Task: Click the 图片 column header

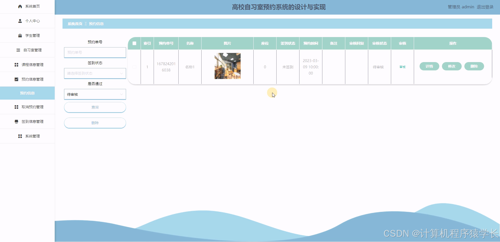Action: click(228, 43)
